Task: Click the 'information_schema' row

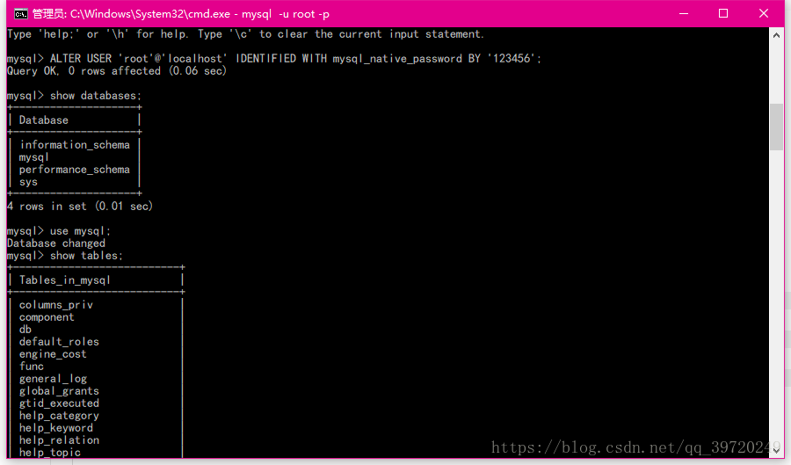Action: point(75,145)
